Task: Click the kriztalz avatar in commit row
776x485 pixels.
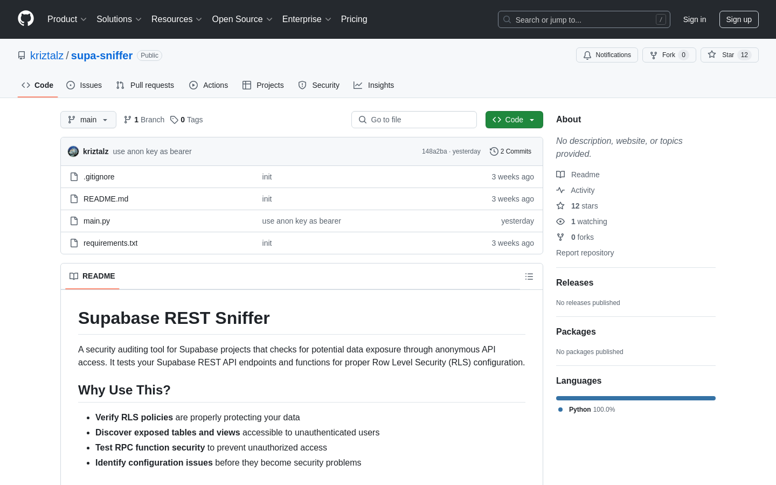Action: click(x=73, y=151)
